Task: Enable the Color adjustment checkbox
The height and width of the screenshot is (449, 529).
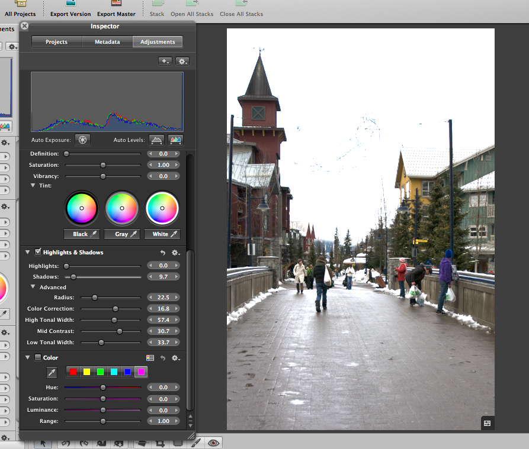Action: pyautogui.click(x=38, y=357)
